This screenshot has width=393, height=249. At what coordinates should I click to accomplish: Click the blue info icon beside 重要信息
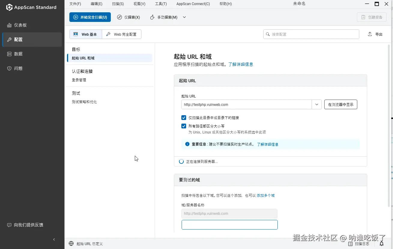[187, 144]
